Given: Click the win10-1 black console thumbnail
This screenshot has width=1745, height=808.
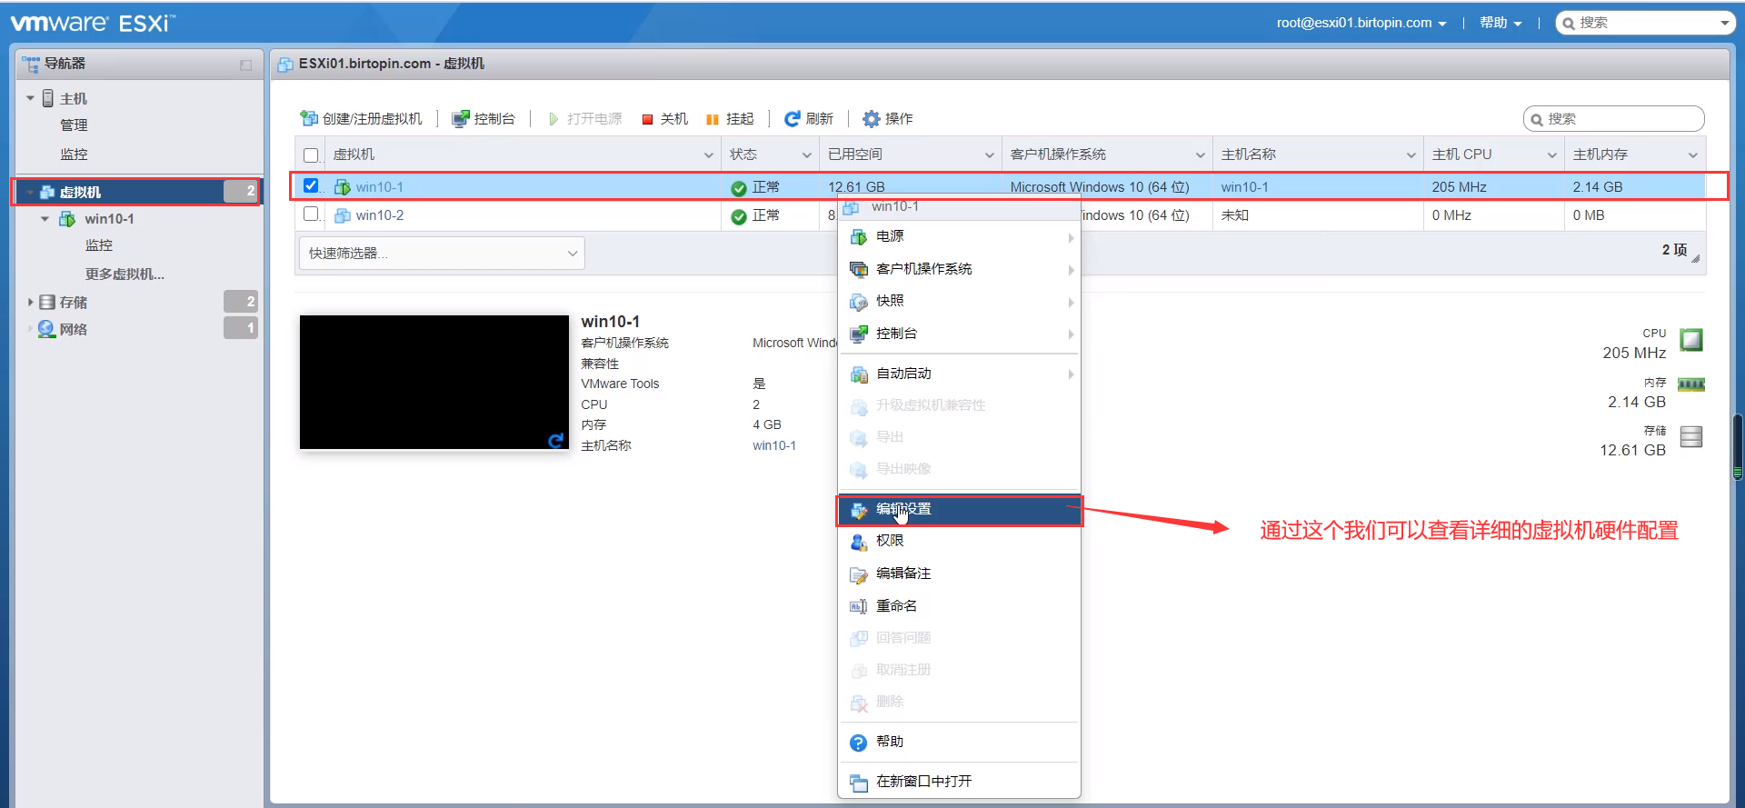Looking at the screenshot, I should pyautogui.click(x=434, y=382).
